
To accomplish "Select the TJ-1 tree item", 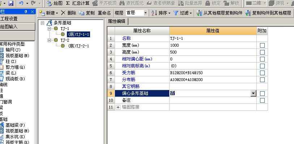I will (65, 29).
